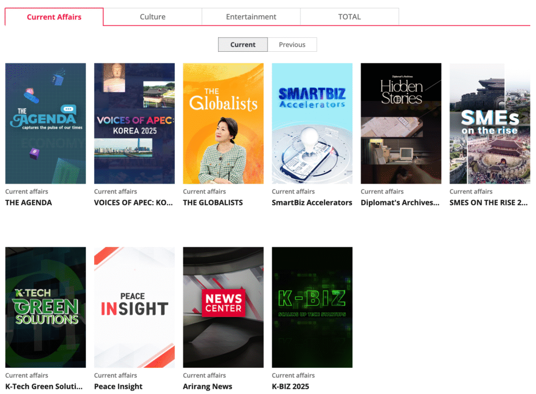Click the Voices of APEC poster
The image size is (536, 394).
tap(135, 123)
